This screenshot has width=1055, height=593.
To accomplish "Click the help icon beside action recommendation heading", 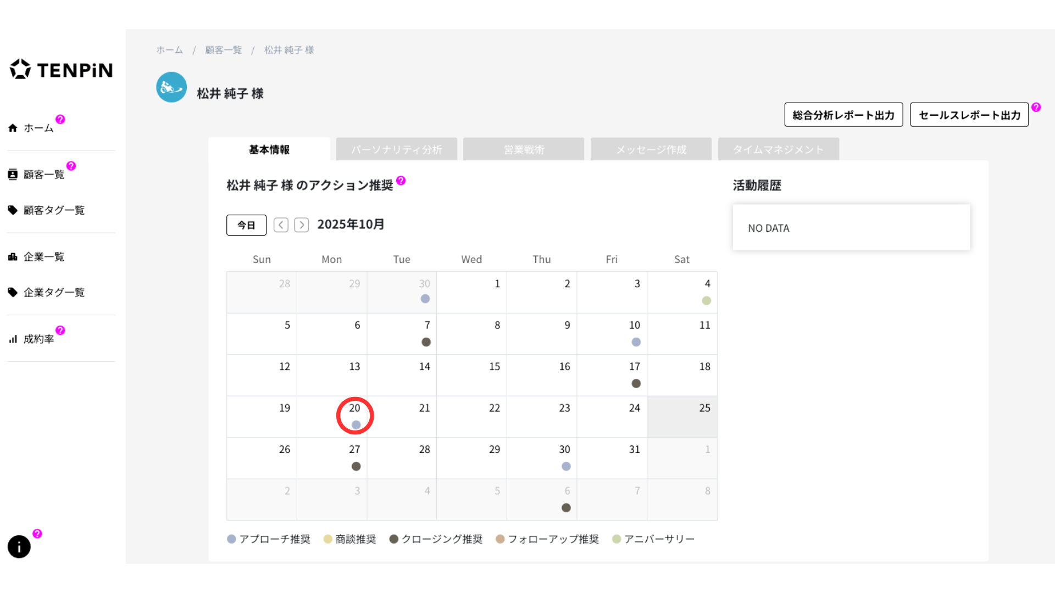I will tap(401, 181).
